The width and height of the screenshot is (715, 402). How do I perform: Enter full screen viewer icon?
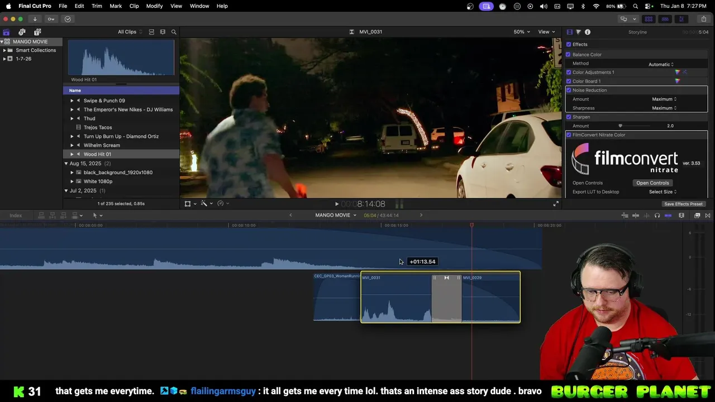coord(556,204)
